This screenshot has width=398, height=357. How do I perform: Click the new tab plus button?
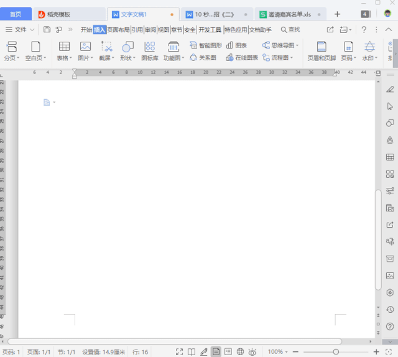click(337, 14)
